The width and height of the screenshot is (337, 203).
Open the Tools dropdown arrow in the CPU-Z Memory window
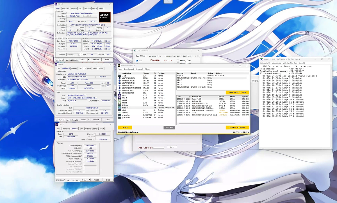click(89, 180)
